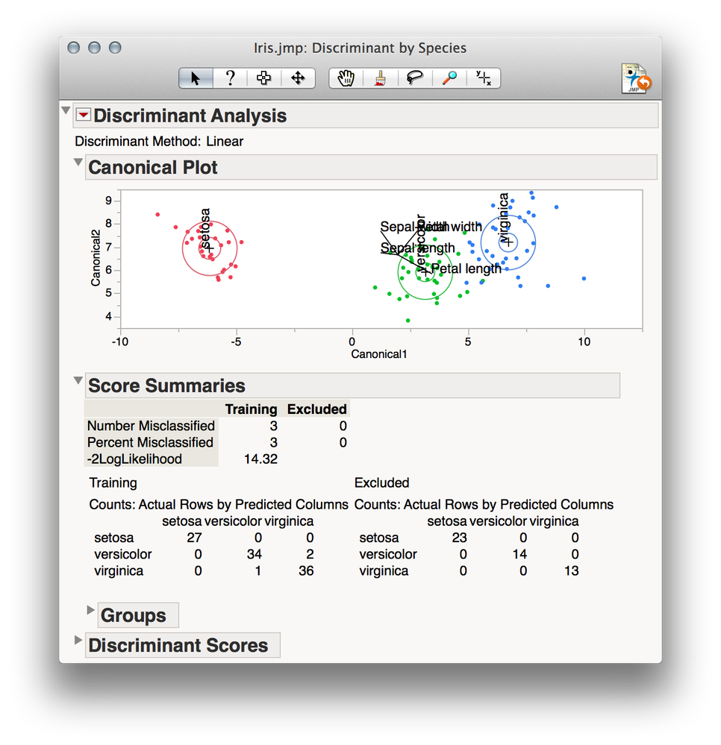Click the Discriminant Method: Linear text
721x745 pixels.
(159, 141)
